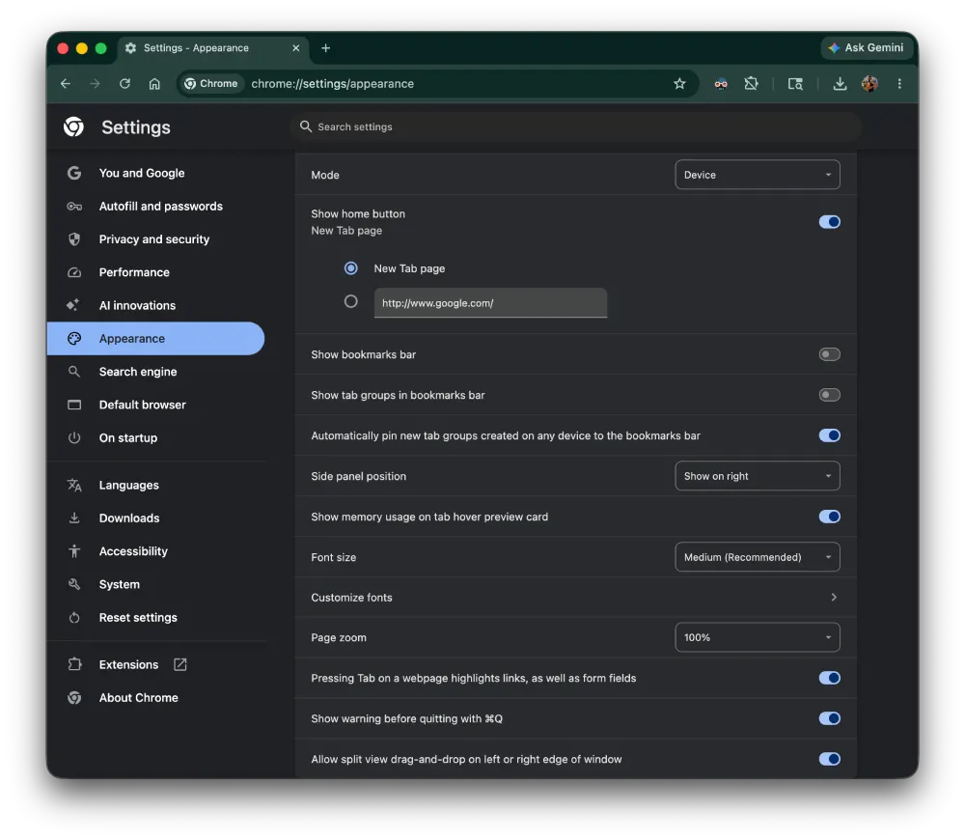Click the Search settings field
This screenshot has width=965, height=840.
(x=575, y=126)
